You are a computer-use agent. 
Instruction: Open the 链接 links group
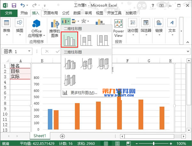pyautogui.click(x=159, y=27)
